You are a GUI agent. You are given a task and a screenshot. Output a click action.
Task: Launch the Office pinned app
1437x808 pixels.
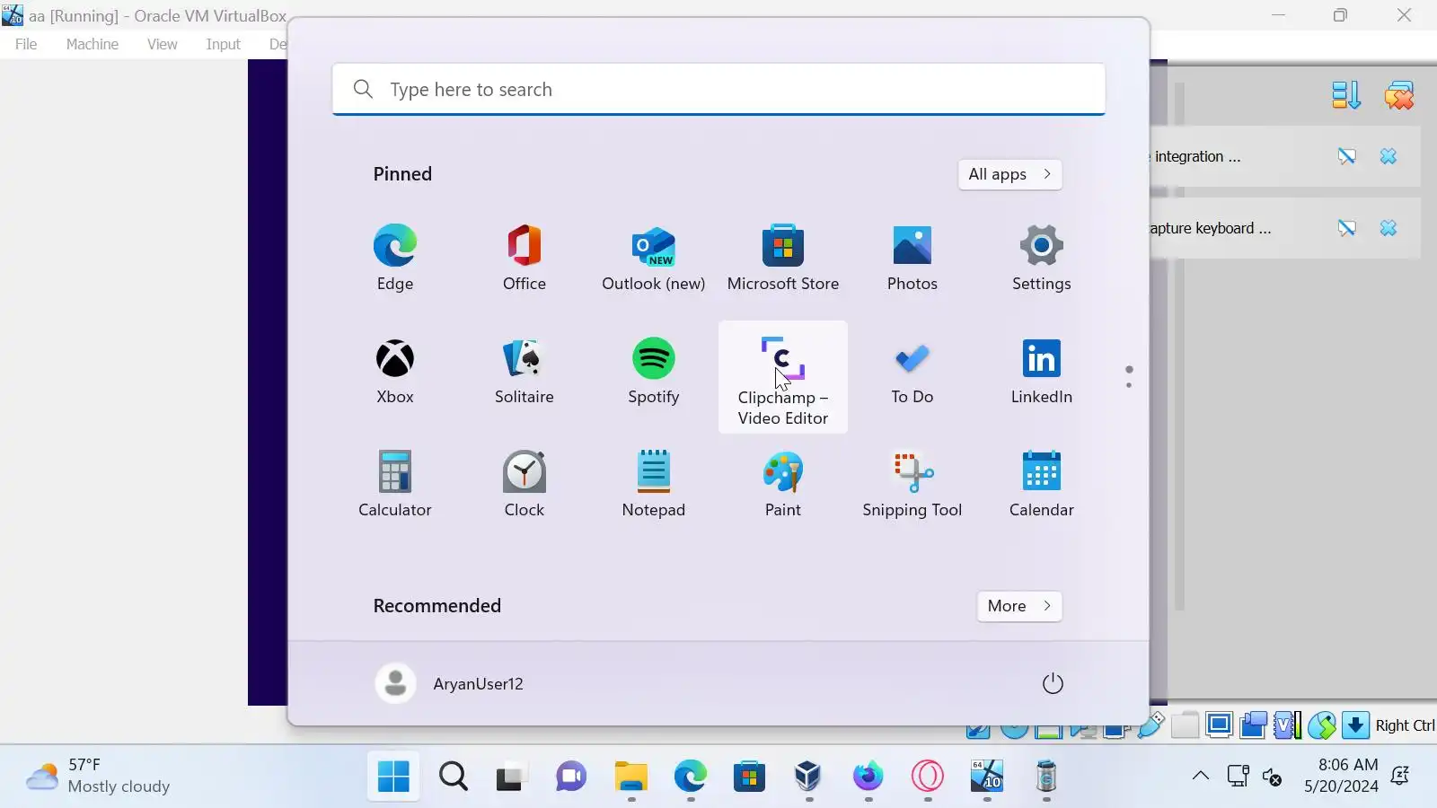525,259
